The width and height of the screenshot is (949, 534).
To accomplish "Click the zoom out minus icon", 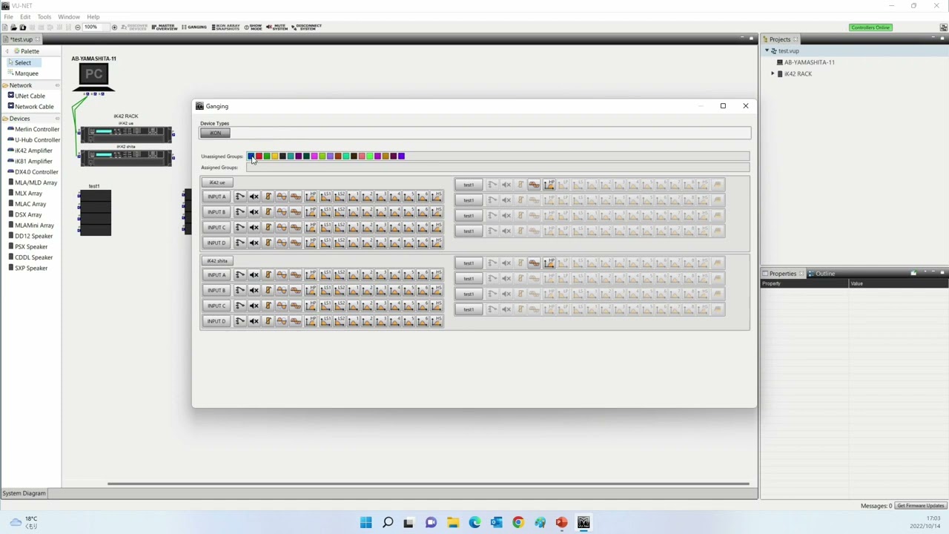I will [78, 27].
